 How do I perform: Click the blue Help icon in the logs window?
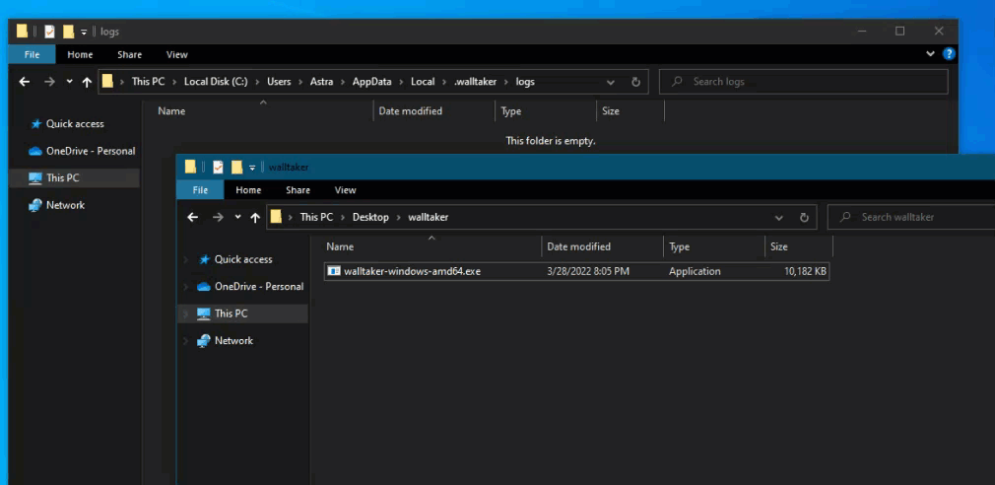pos(949,54)
